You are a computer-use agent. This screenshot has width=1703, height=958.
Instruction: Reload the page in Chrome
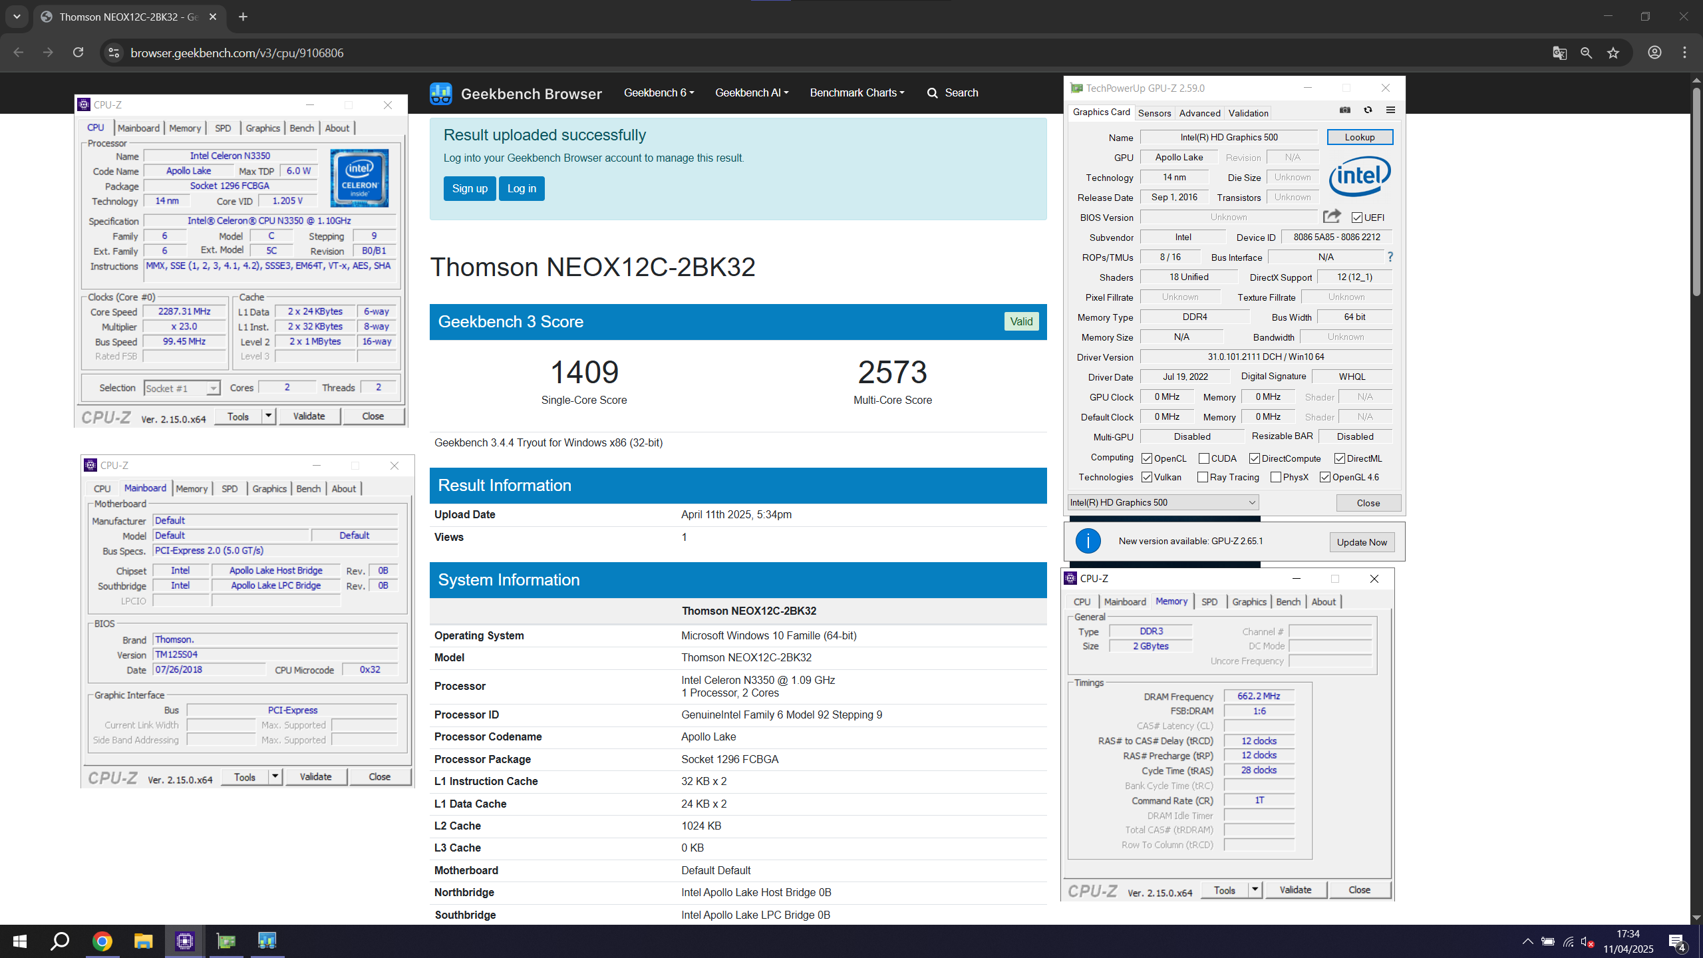pyautogui.click(x=78, y=53)
